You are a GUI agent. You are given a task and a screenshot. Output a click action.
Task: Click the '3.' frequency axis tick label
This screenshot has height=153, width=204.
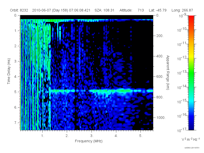coord(92,136)
